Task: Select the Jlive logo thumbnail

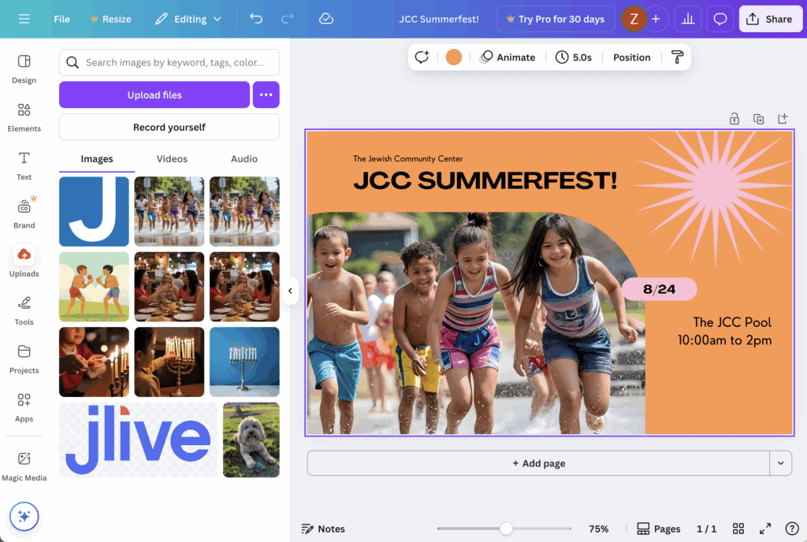Action: click(x=138, y=440)
